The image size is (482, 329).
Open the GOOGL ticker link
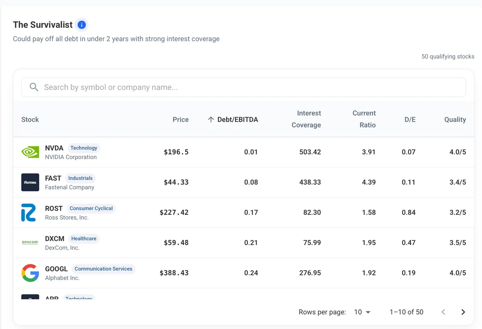pyautogui.click(x=56, y=269)
